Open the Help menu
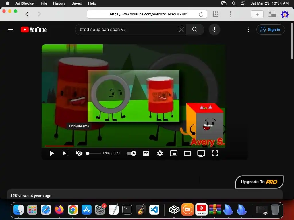The width and height of the screenshot is (294, 220). pyautogui.click(x=92, y=3)
